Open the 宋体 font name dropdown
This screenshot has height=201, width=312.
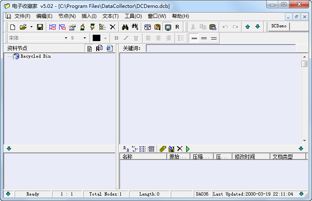[x=66, y=38]
